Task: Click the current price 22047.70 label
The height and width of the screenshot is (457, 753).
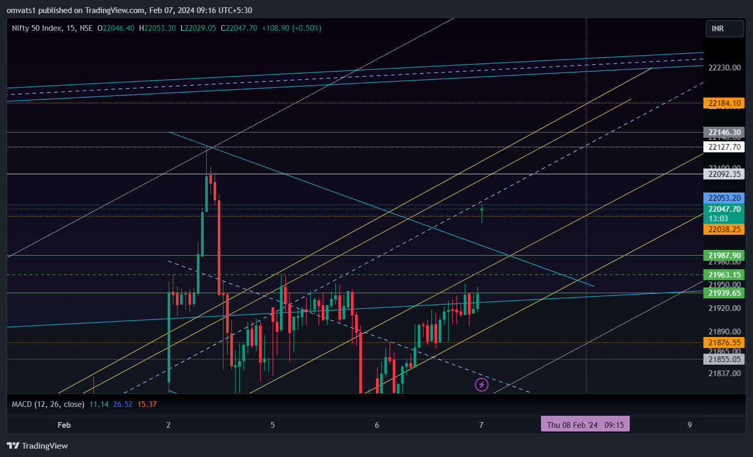Action: click(x=724, y=213)
